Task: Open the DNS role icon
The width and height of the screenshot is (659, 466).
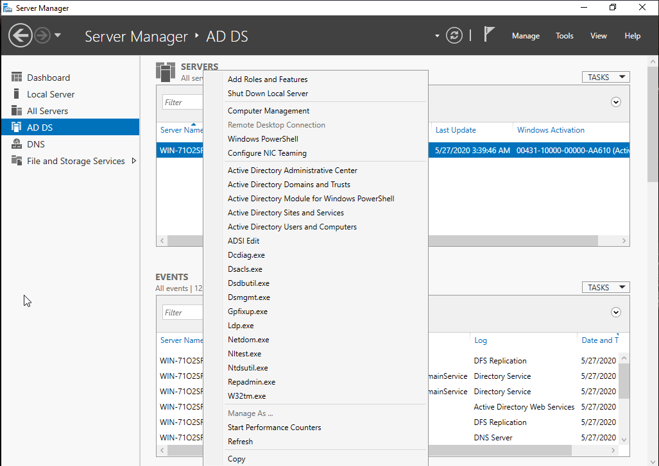Action: 17,144
